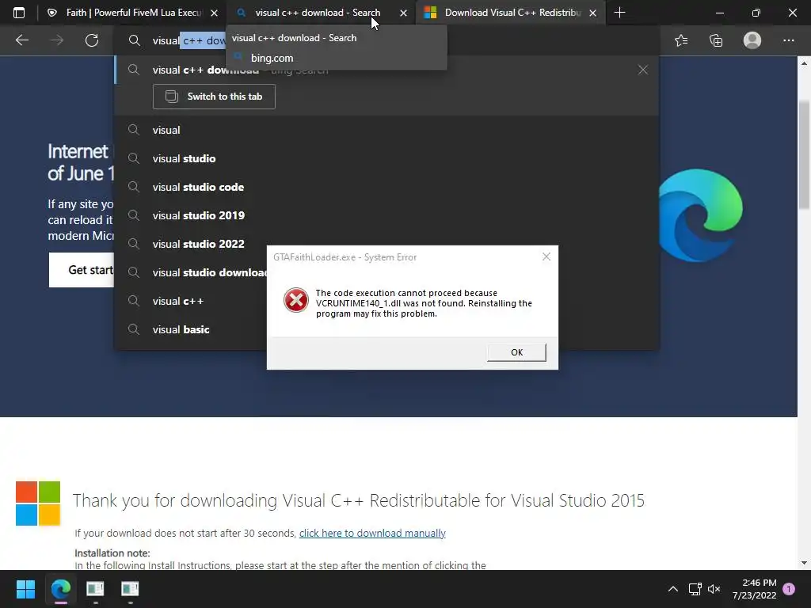Click the forward navigation arrow
The height and width of the screenshot is (608, 811).
pyautogui.click(x=57, y=40)
